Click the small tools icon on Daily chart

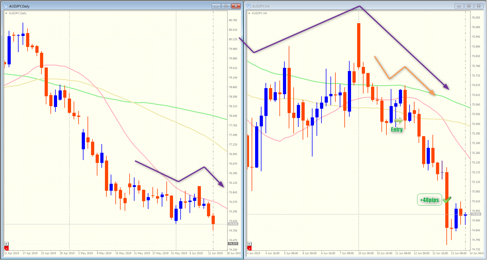pos(6,244)
